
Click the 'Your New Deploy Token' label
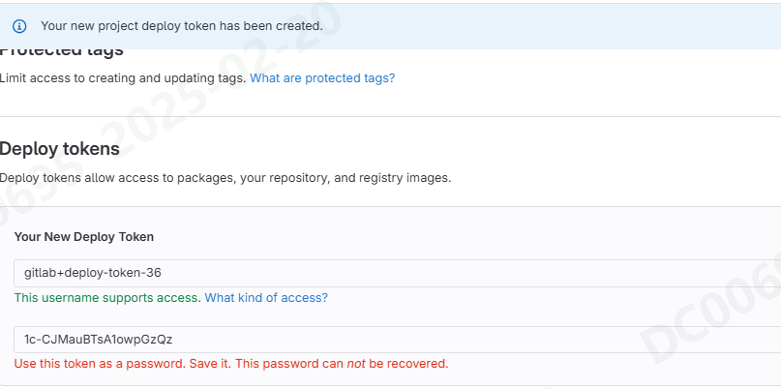tap(83, 237)
